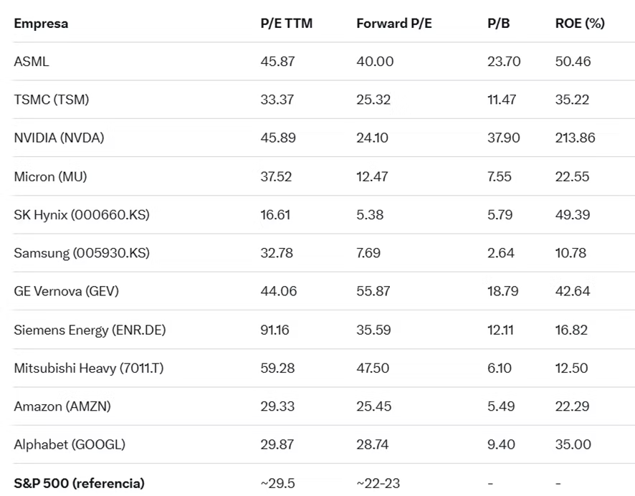
Task: Click the Empresa column header
Action: [x=41, y=24]
